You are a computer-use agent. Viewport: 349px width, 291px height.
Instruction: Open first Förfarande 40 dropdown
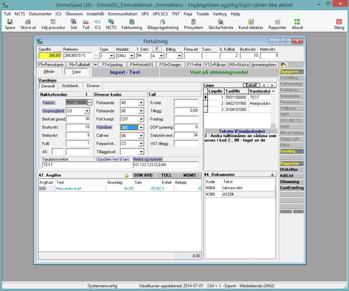click(141, 103)
